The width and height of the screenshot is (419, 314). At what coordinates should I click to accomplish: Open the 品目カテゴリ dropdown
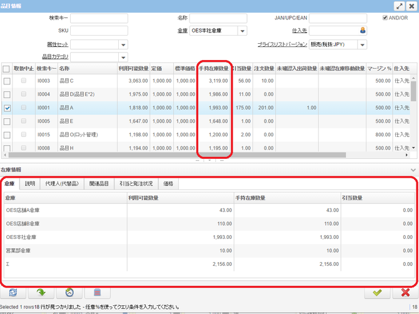coord(123,57)
